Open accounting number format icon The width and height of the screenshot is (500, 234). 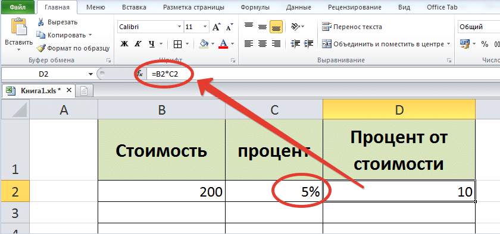tap(465, 43)
